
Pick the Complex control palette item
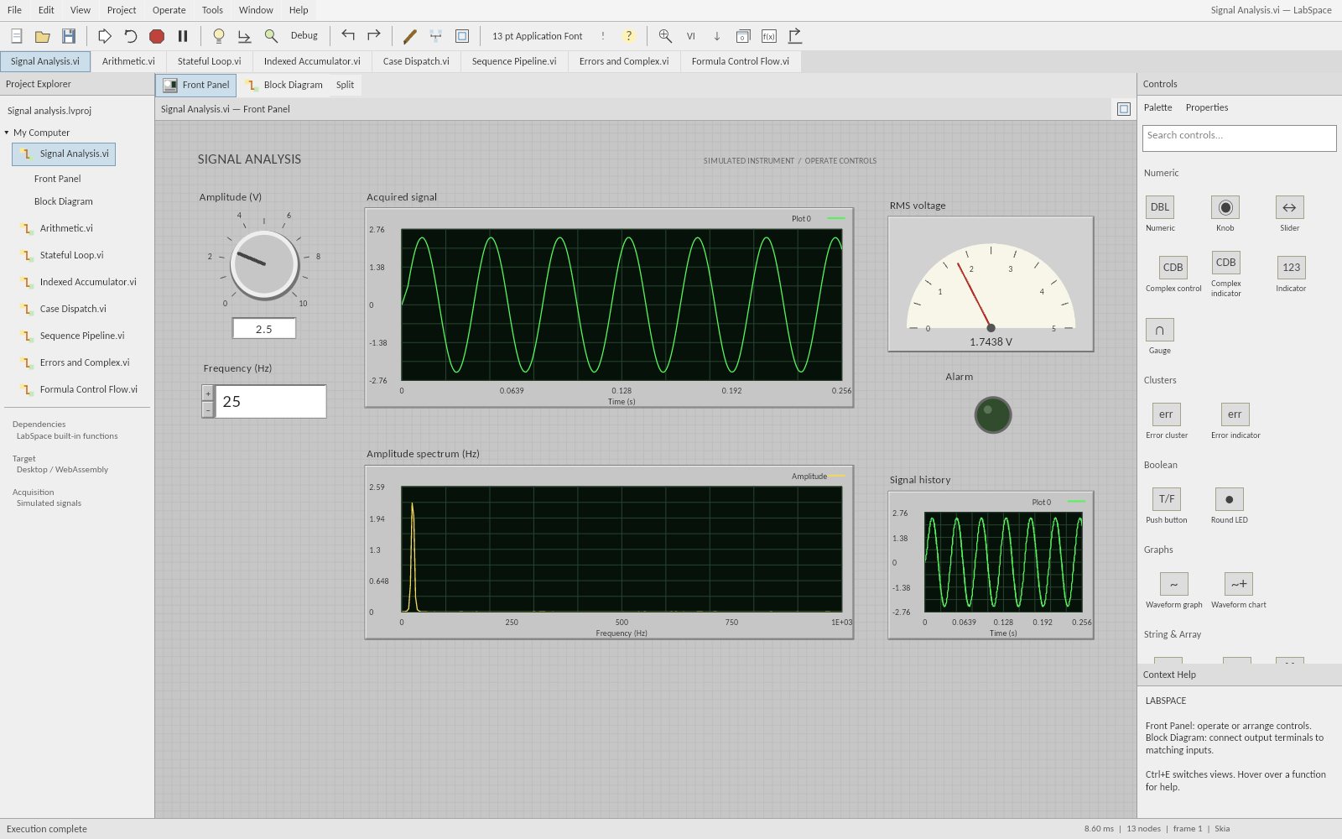click(1173, 268)
